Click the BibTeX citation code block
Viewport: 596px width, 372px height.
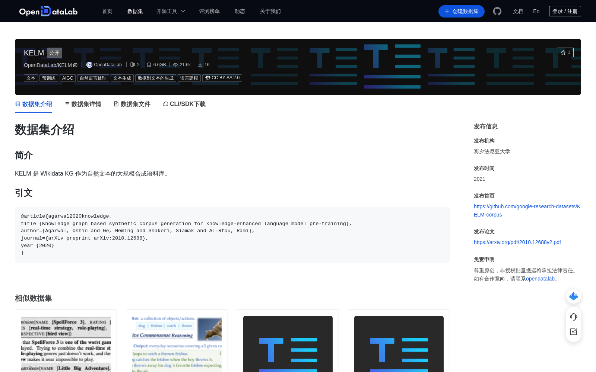[232, 235]
